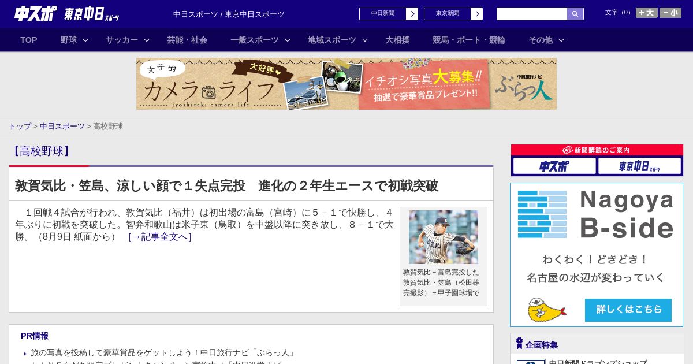
Task: Click the 企画特集 ribbon icon
Action: (x=519, y=344)
